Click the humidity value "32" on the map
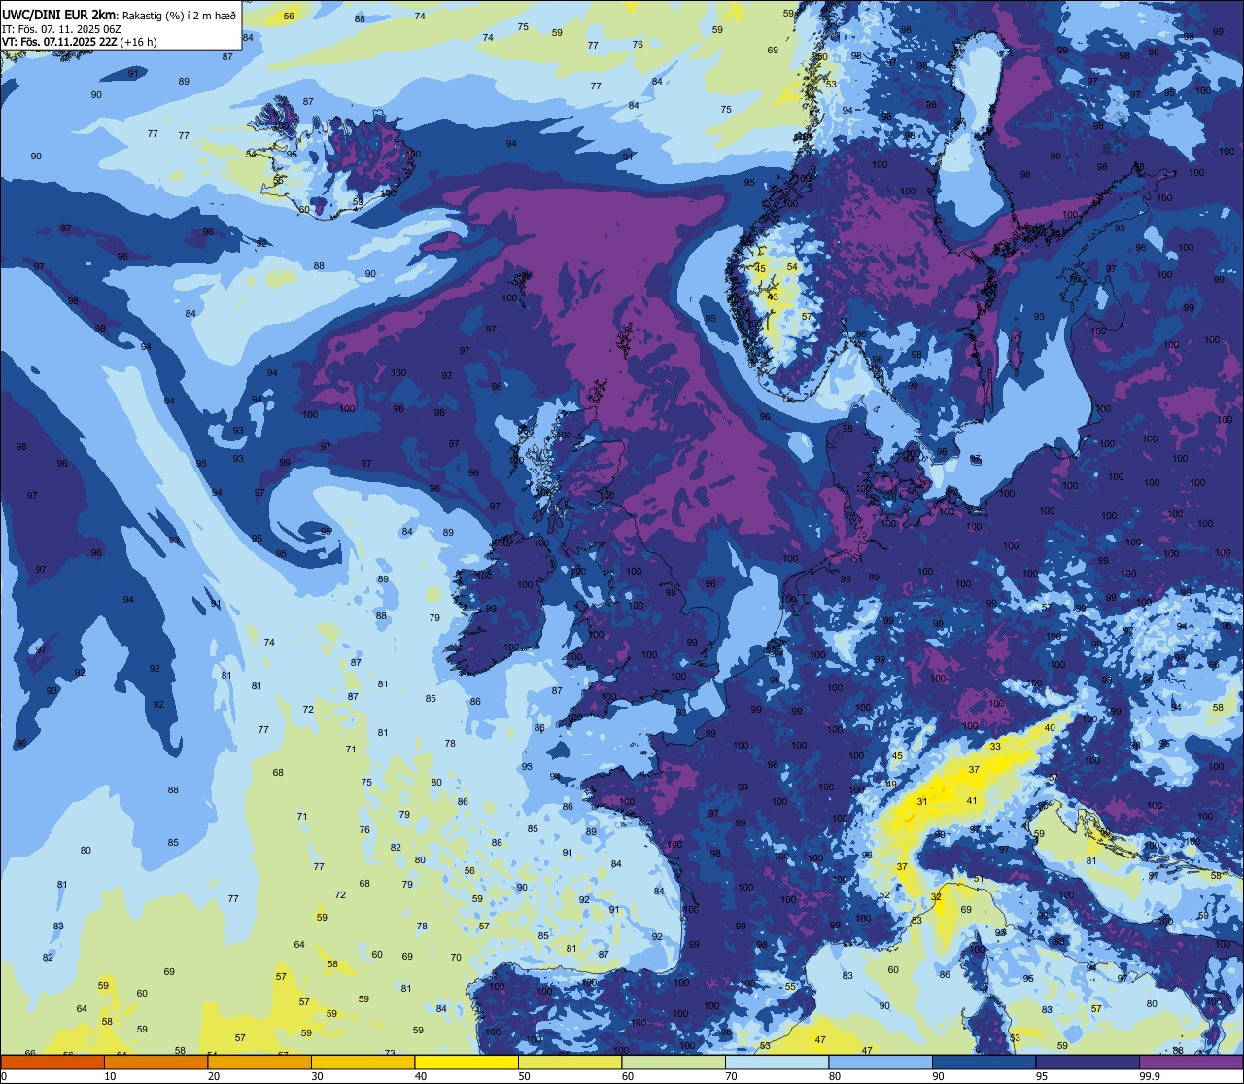Image resolution: width=1244 pixels, height=1084 pixels. [x=936, y=896]
